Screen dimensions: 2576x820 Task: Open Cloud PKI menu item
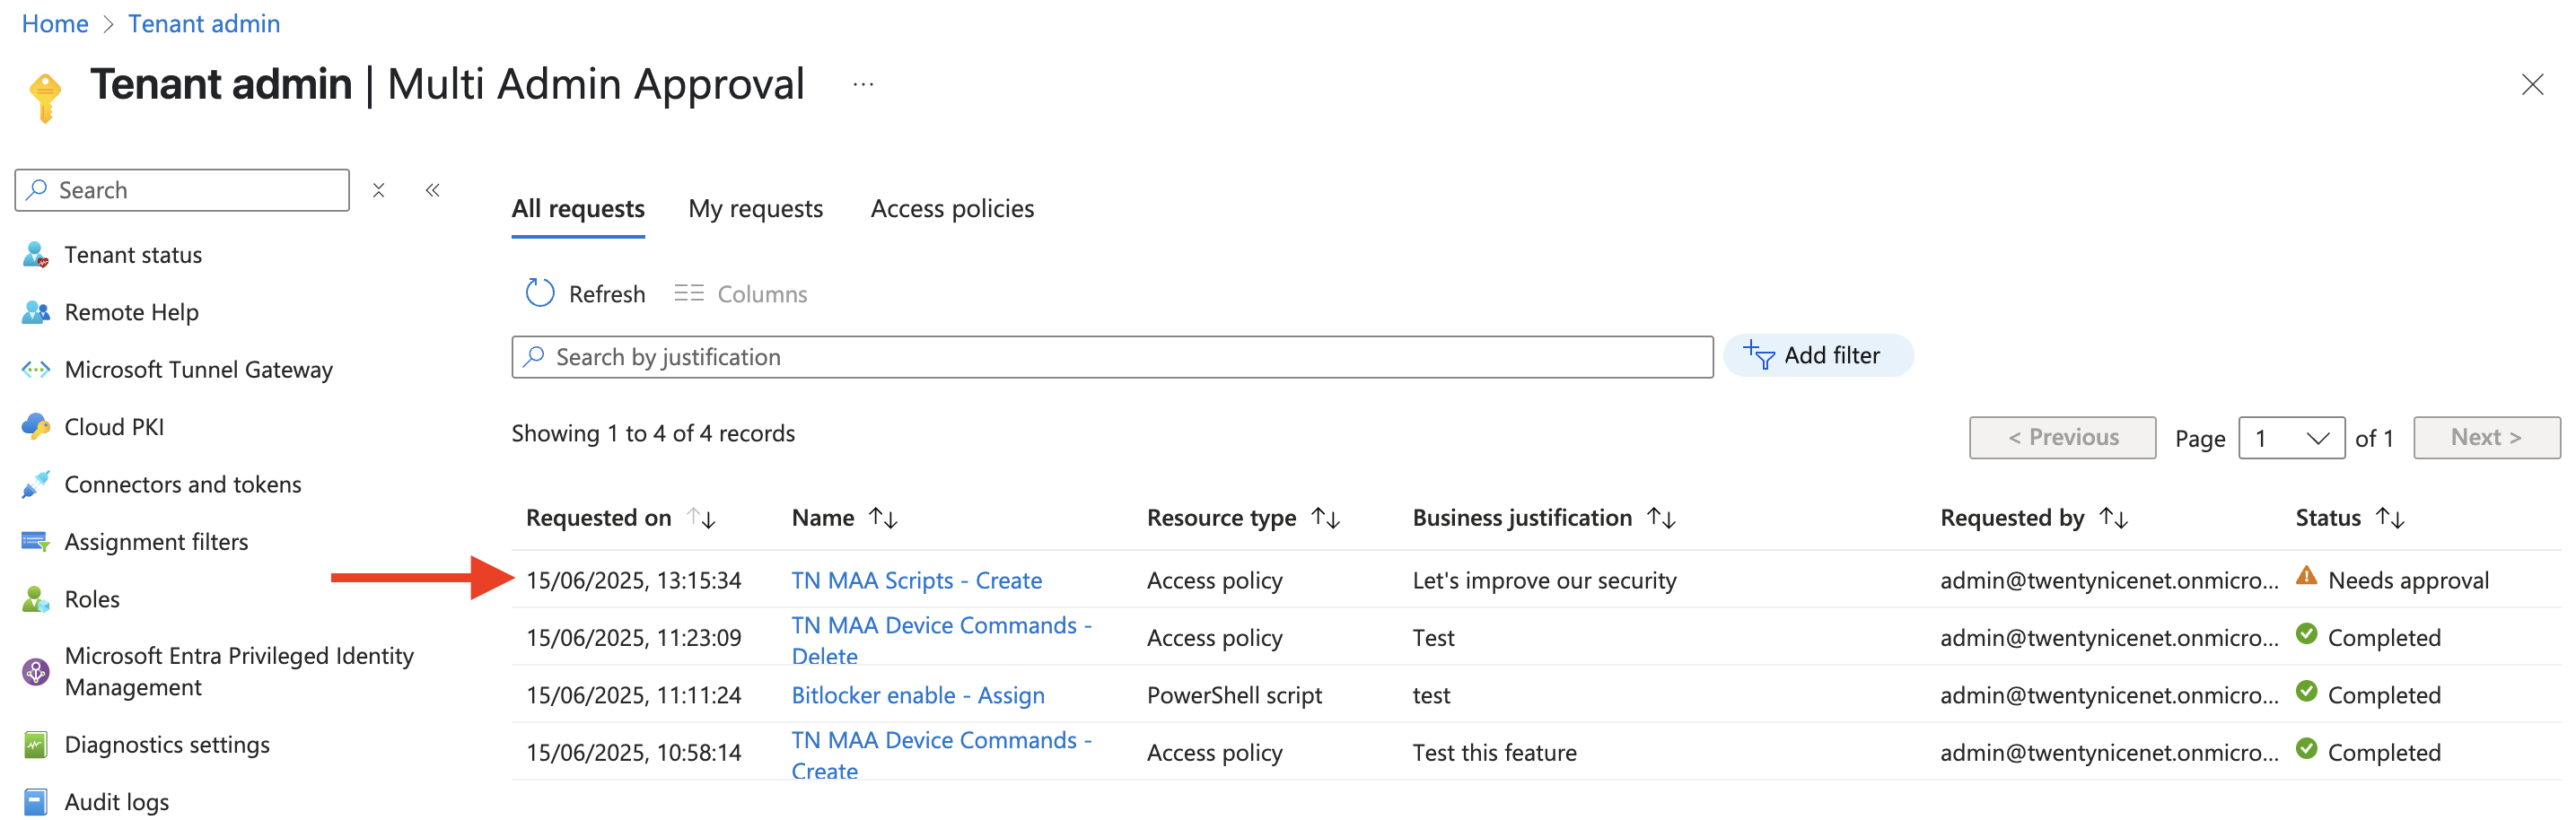pyautogui.click(x=114, y=427)
